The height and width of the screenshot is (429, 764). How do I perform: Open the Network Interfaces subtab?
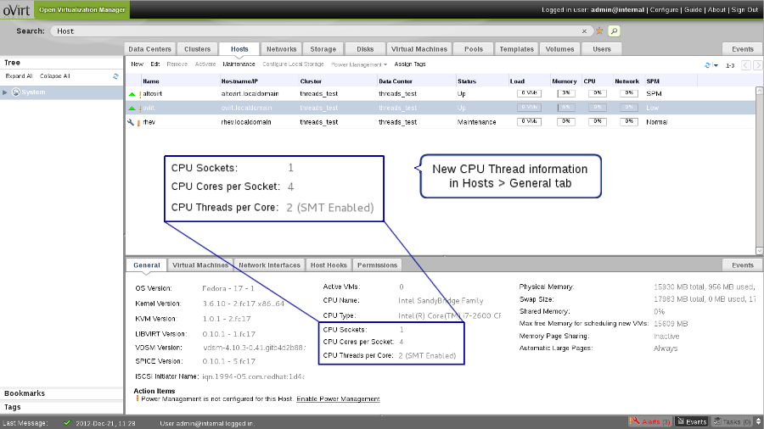tap(268, 265)
